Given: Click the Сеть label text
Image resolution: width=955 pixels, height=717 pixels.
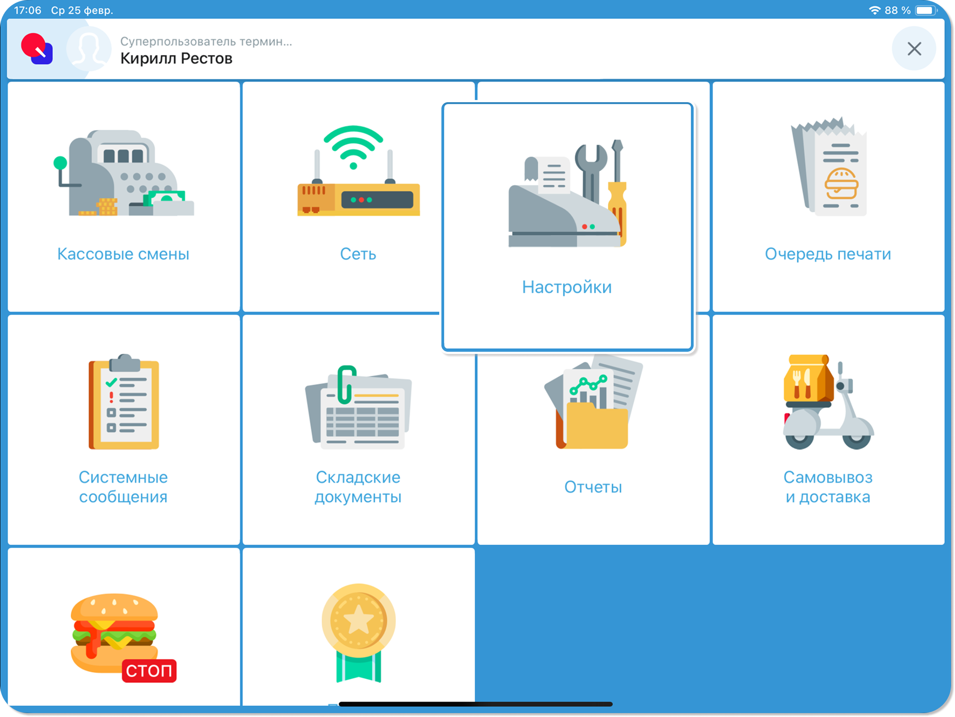Looking at the screenshot, I should pos(358,254).
